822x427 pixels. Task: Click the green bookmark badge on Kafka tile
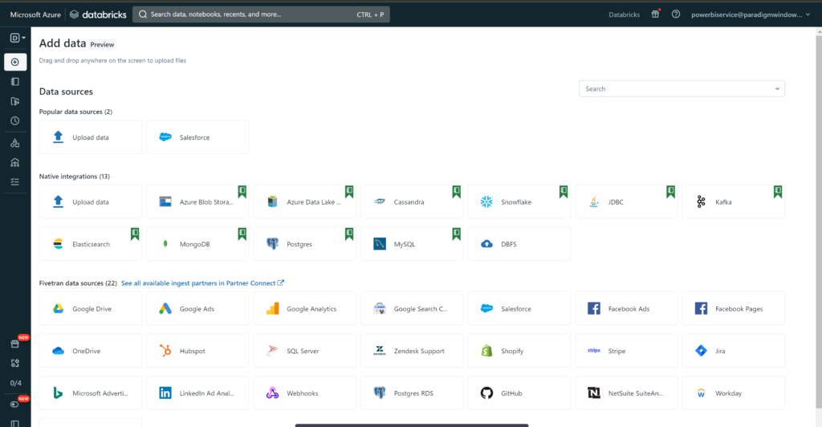(777, 192)
